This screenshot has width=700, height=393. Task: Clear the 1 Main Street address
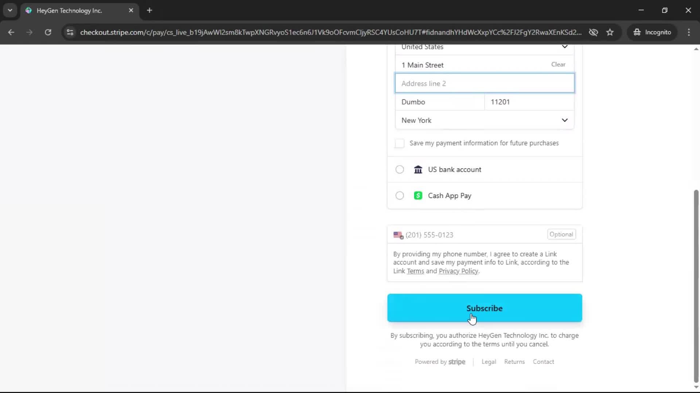pyautogui.click(x=558, y=64)
